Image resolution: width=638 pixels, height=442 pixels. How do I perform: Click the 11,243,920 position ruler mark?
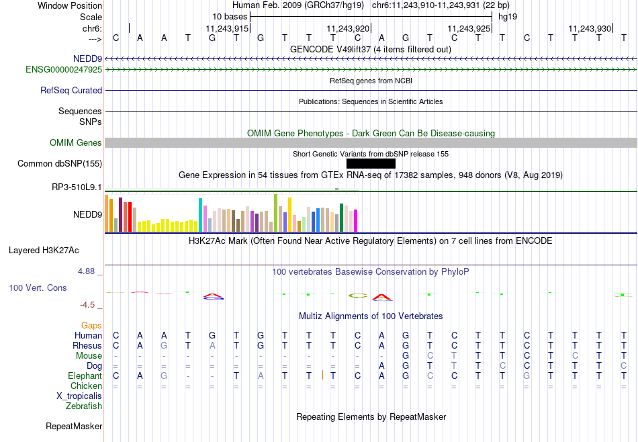click(349, 28)
